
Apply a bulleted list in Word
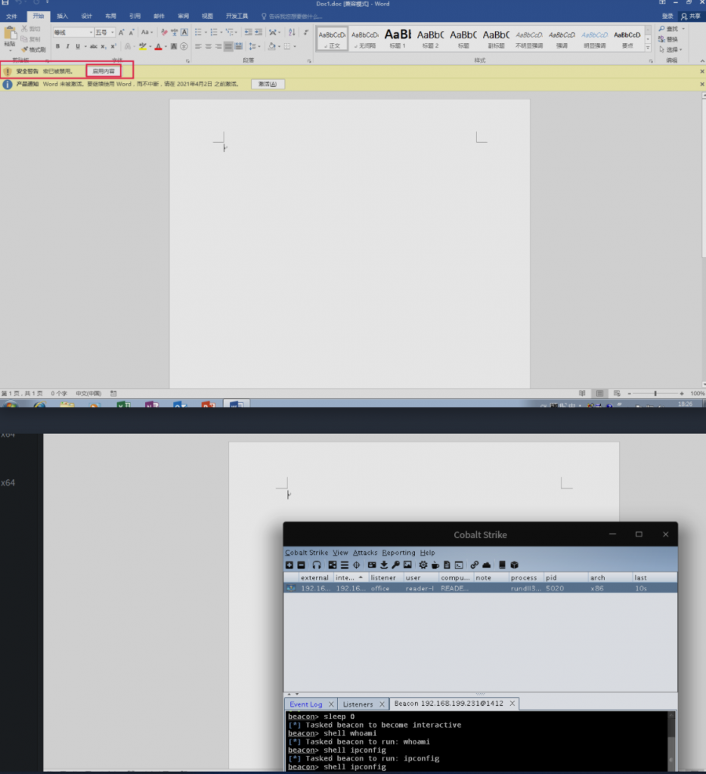[198, 32]
